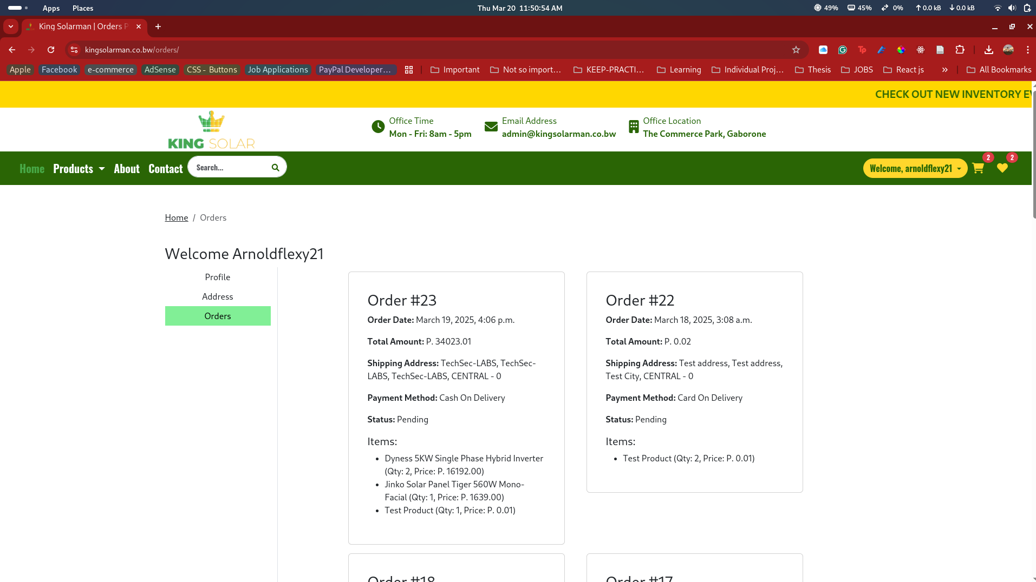Screen dimensions: 1036x582
Task: Expand the Welcome, arnoldflexy21 account dropdown
Action: coord(915,168)
